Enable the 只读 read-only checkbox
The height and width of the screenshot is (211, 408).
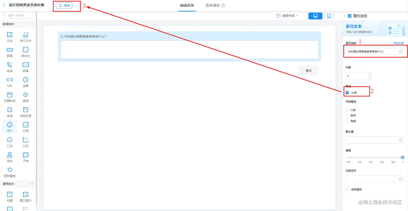(347, 110)
